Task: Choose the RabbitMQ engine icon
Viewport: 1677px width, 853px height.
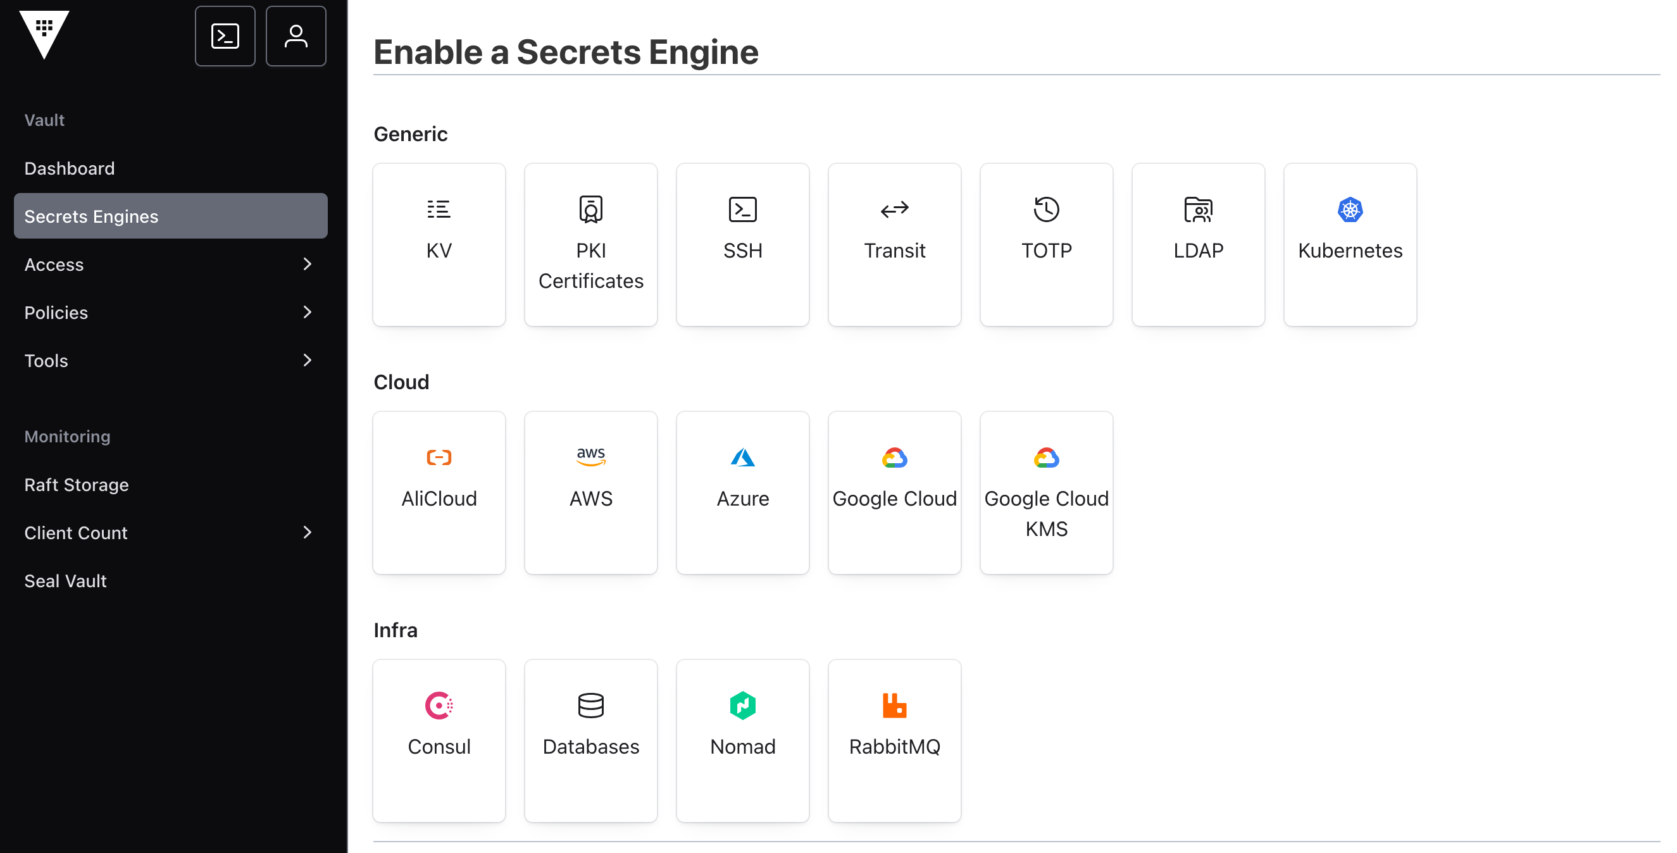Action: 894,705
